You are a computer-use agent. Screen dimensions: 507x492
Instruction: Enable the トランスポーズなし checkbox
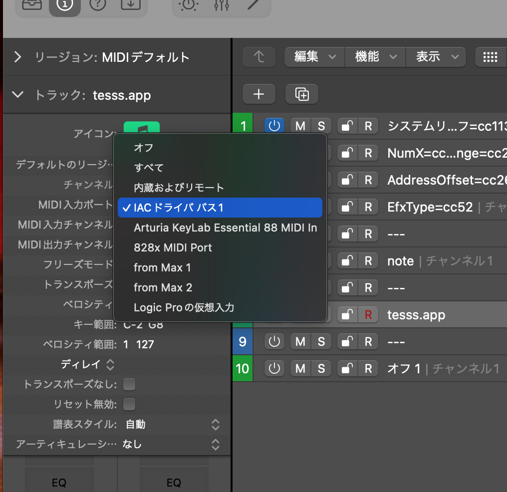[x=129, y=384]
